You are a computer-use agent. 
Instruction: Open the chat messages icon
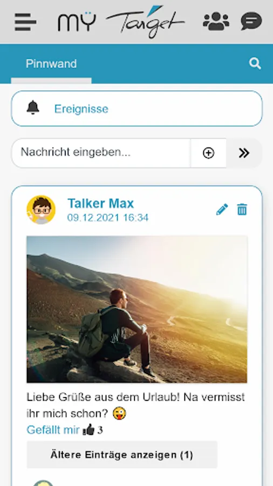coord(251,21)
